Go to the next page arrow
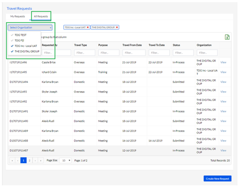 click(x=35, y=160)
